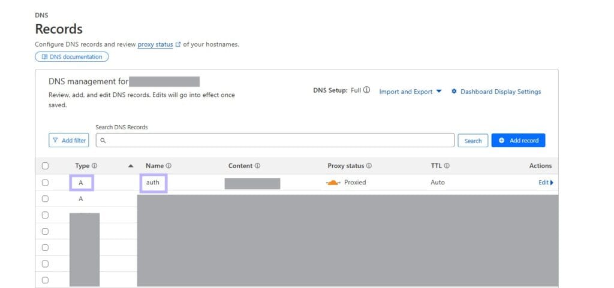Select the sixth row checkbox
614x288 pixels.
(x=45, y=264)
